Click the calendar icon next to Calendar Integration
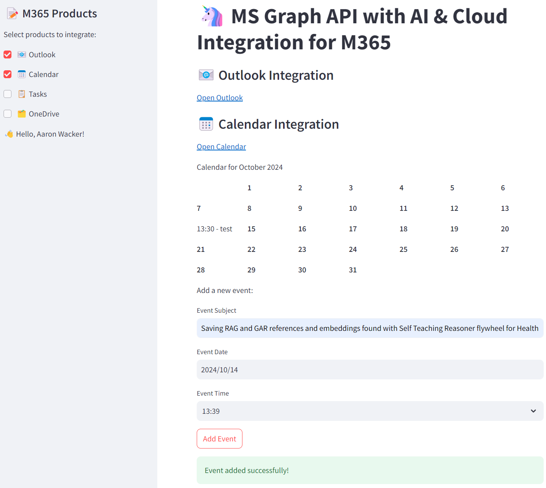546x488 pixels. [x=206, y=124]
